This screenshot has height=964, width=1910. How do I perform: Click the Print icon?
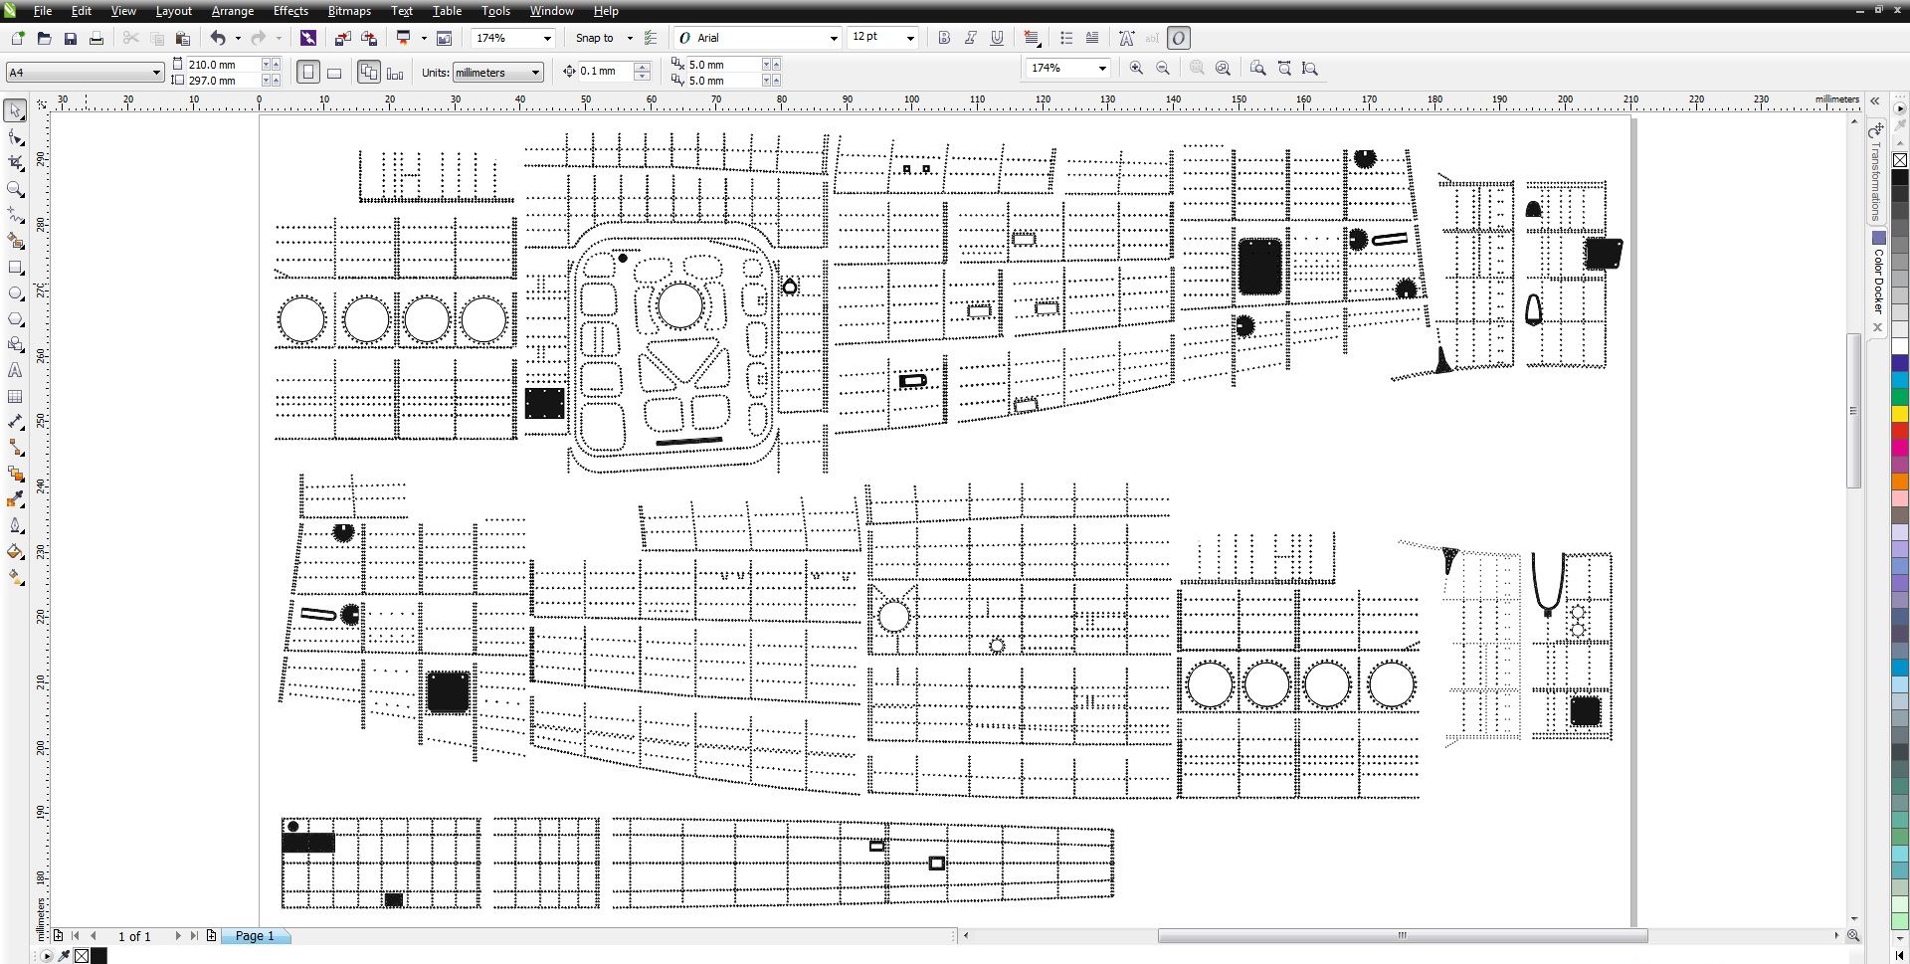click(x=96, y=39)
